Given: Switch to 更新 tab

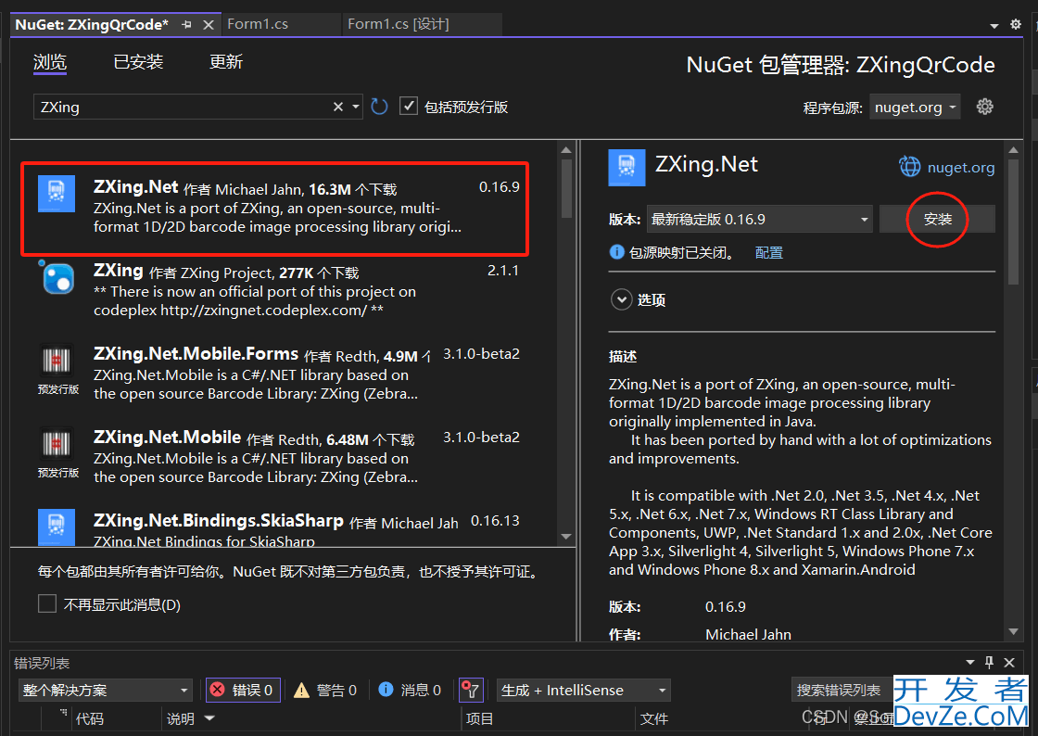Looking at the screenshot, I should [226, 62].
